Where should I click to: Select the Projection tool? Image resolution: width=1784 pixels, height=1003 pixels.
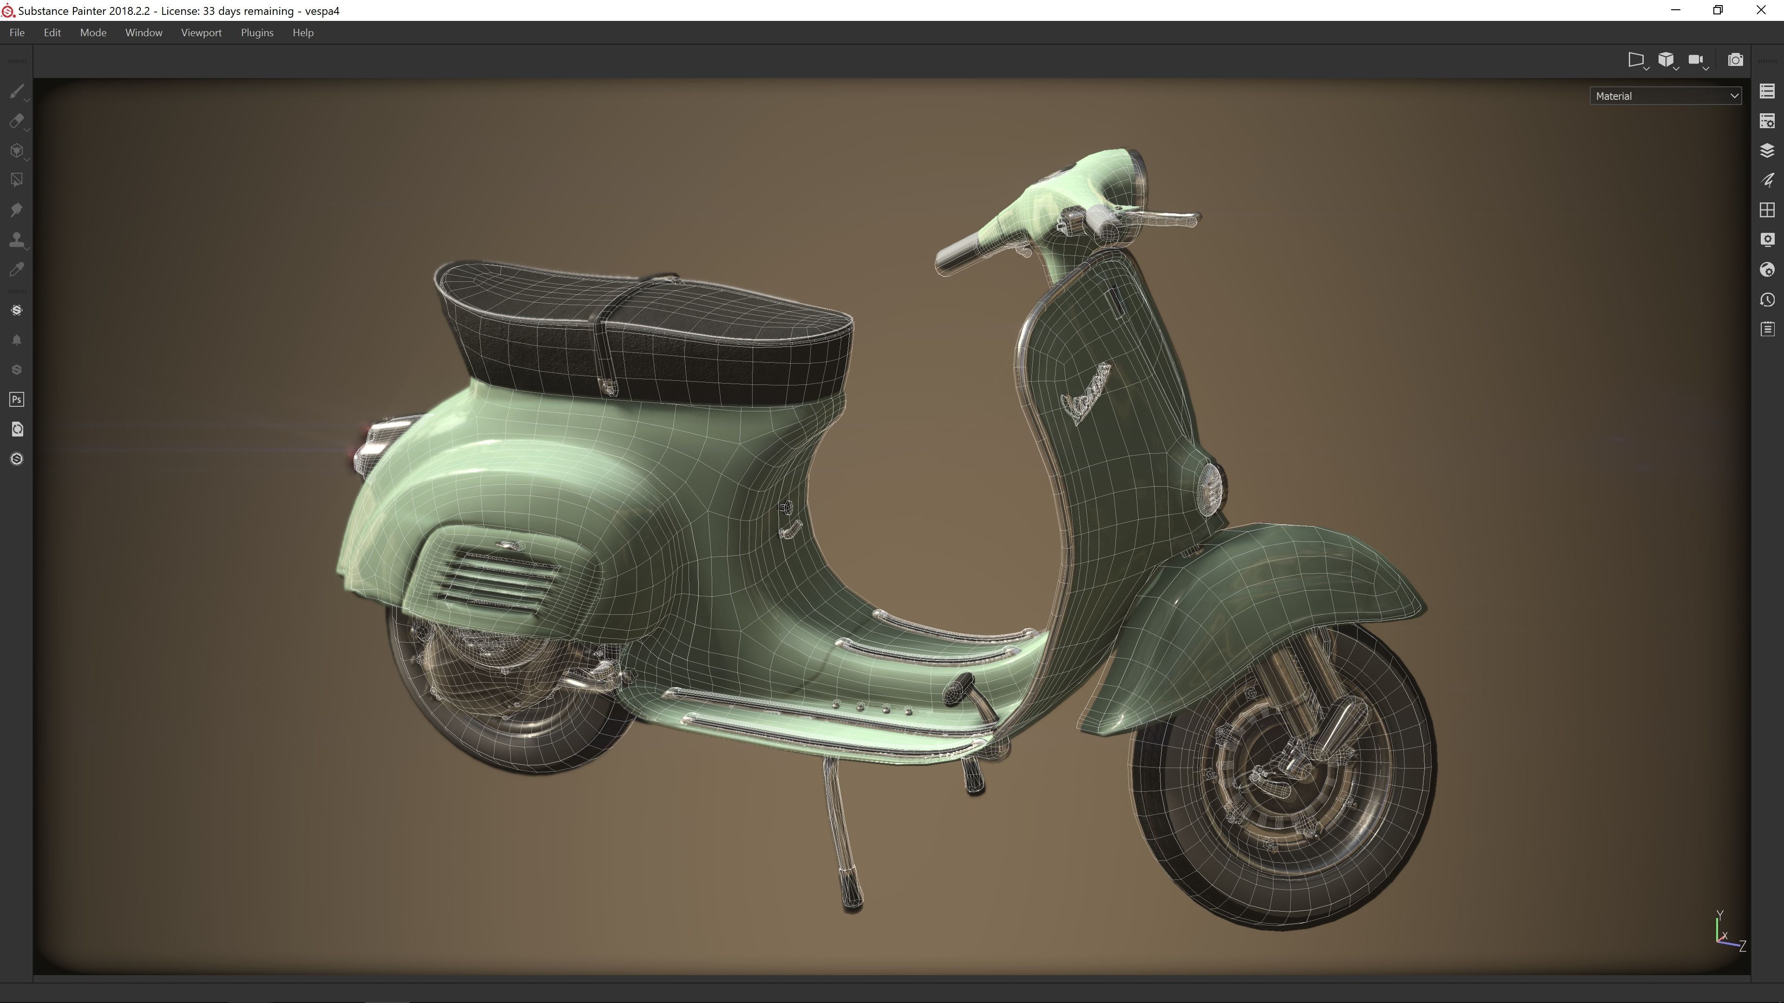click(17, 151)
